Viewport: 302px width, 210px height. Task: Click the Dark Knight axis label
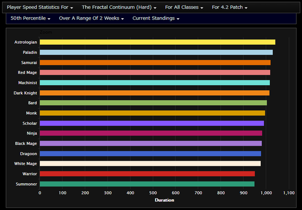click(x=25, y=93)
